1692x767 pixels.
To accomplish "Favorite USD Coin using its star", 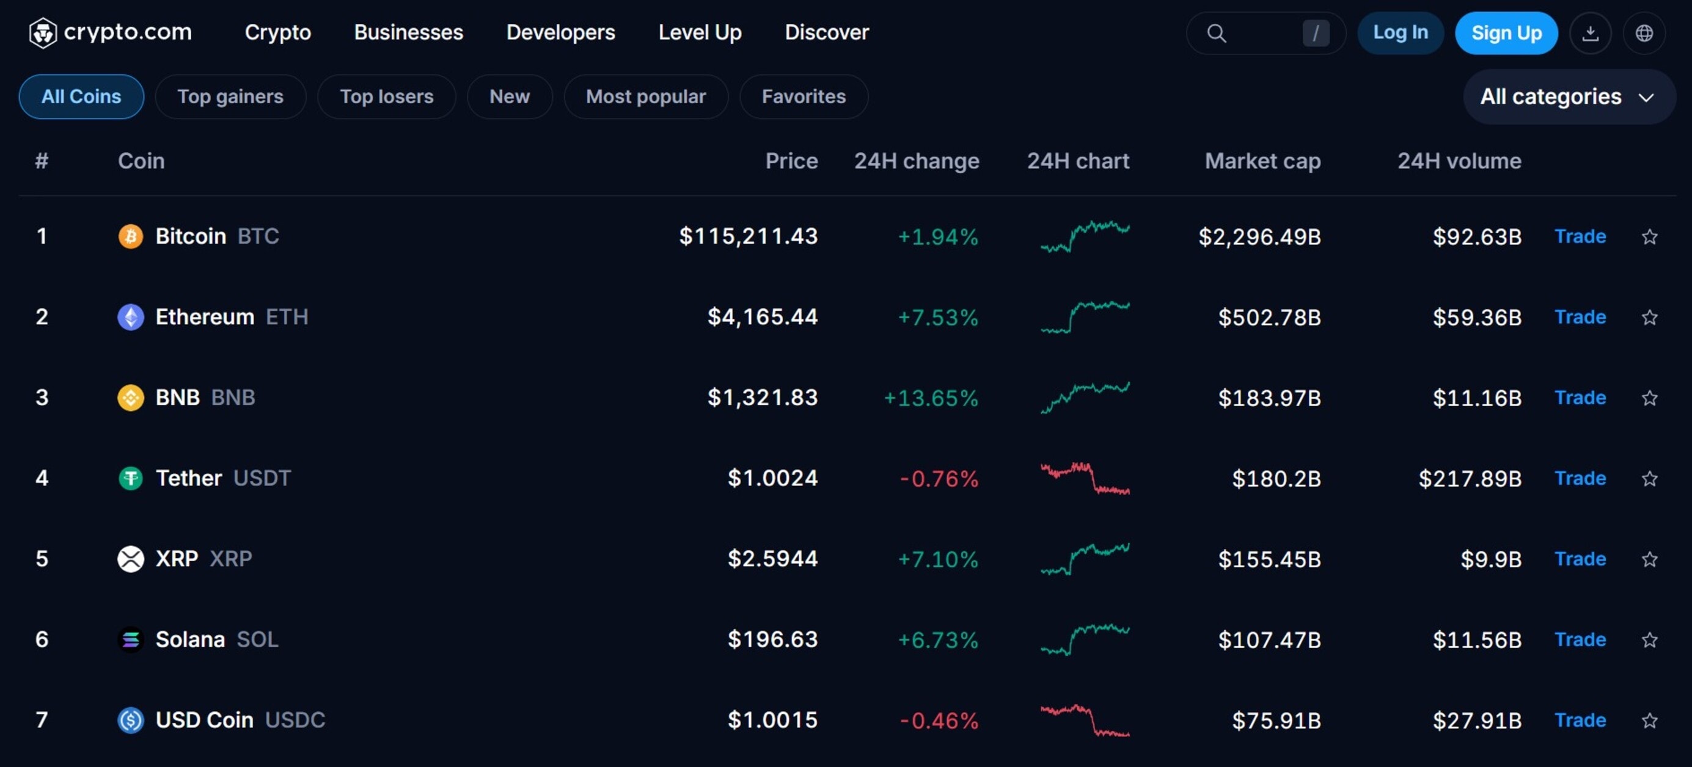I will click(1650, 721).
